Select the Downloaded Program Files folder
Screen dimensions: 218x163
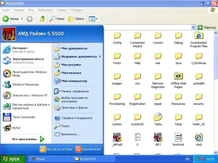point(199,40)
